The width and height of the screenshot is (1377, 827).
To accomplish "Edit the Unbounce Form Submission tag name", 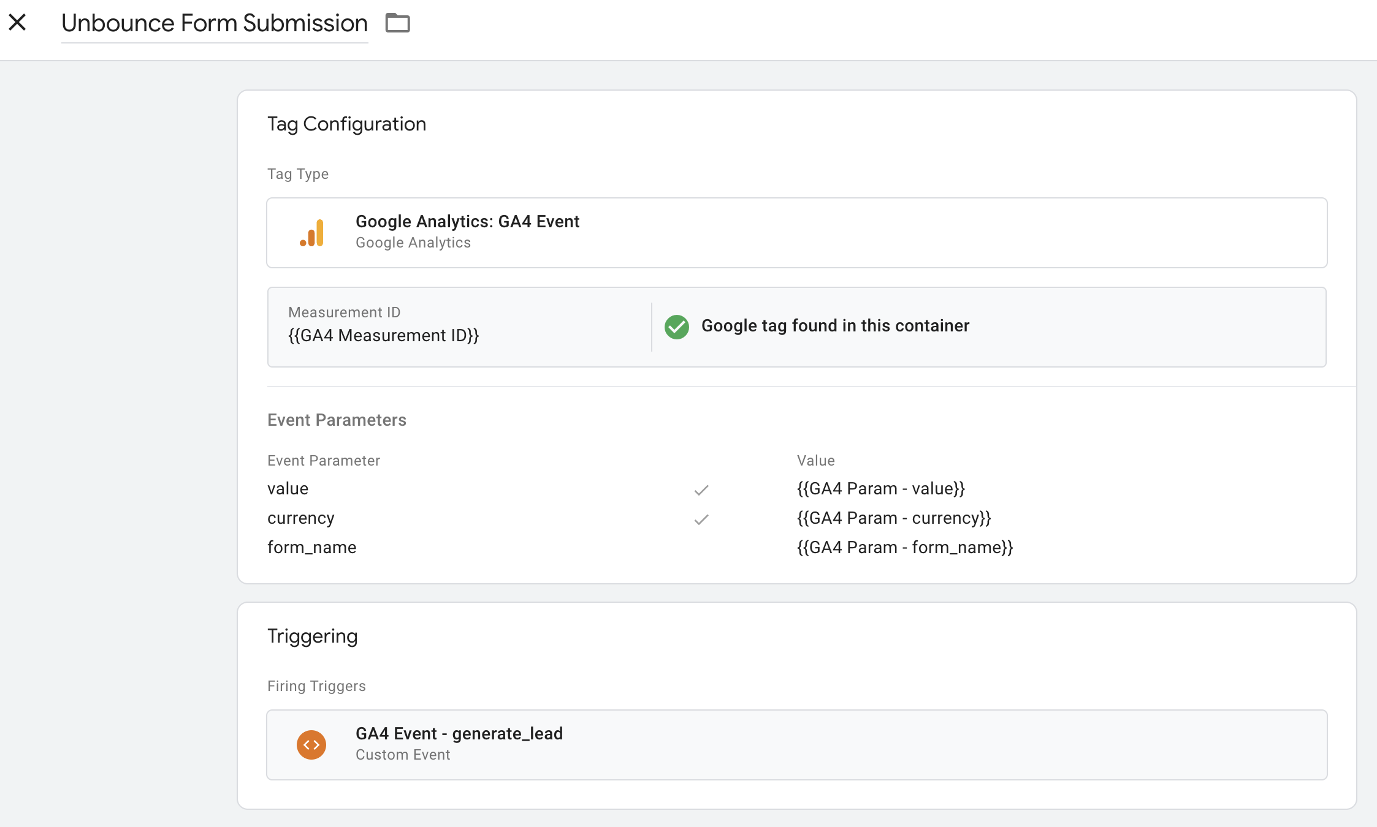I will [x=214, y=23].
